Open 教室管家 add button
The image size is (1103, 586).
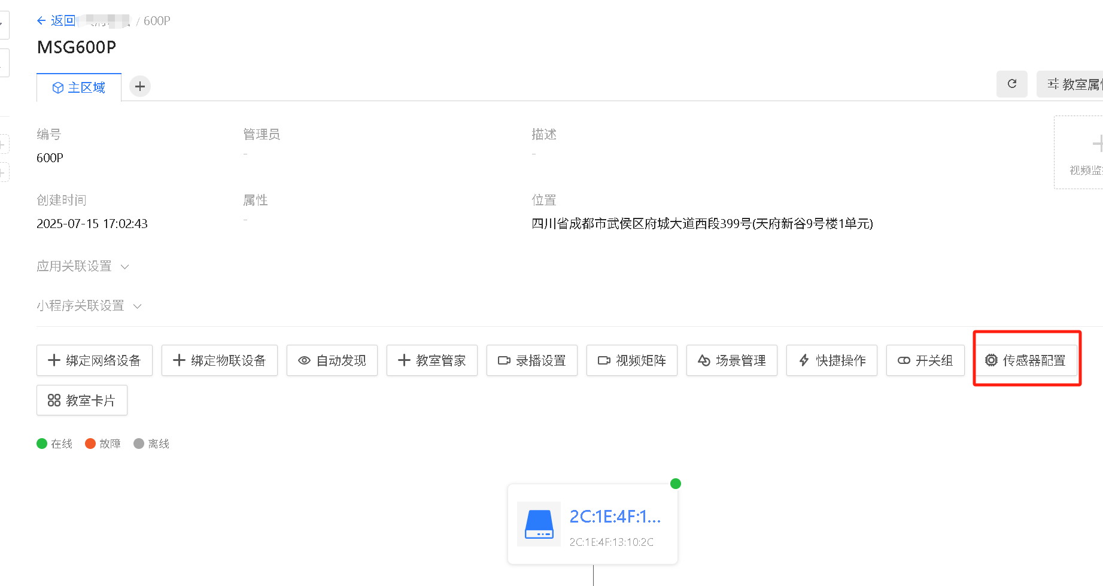(x=432, y=360)
